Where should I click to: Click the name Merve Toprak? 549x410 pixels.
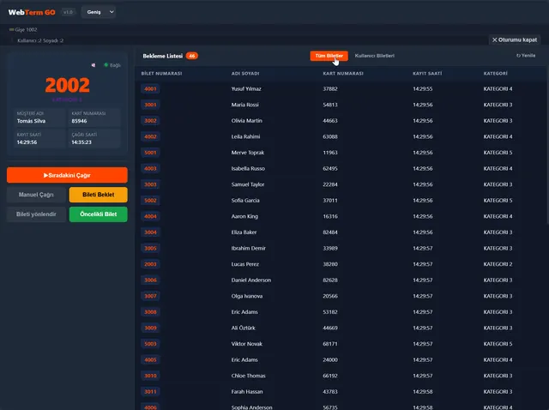(248, 153)
